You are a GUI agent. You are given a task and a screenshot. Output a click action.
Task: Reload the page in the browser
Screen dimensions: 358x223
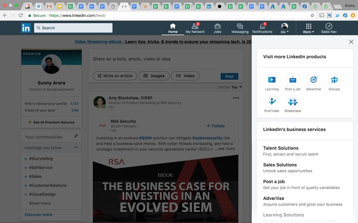tap(21, 15)
